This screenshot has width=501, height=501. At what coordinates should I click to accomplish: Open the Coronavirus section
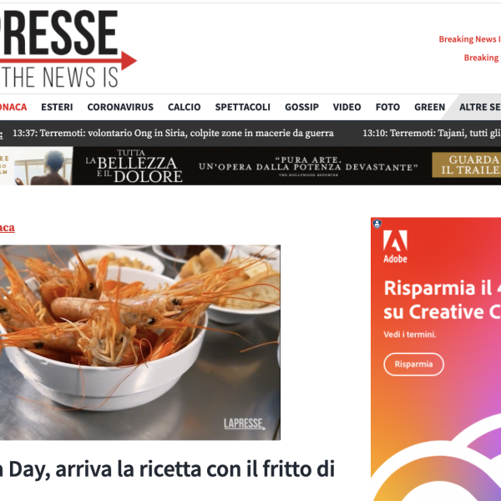(120, 107)
